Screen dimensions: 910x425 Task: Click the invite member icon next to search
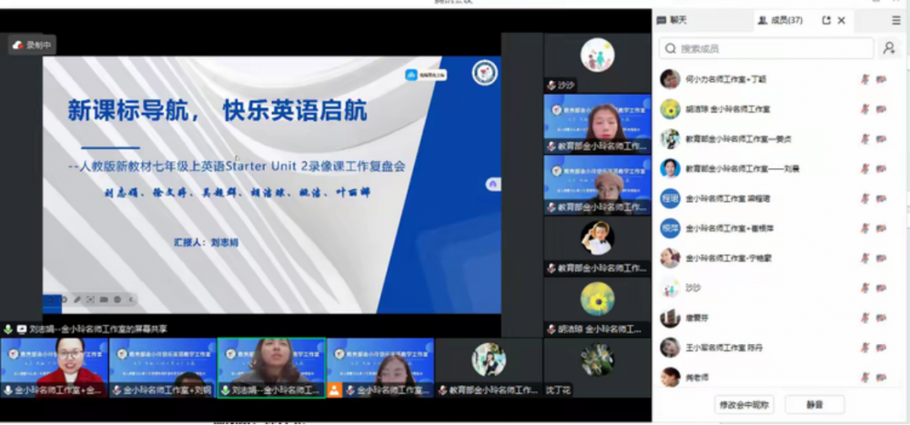[x=889, y=49]
